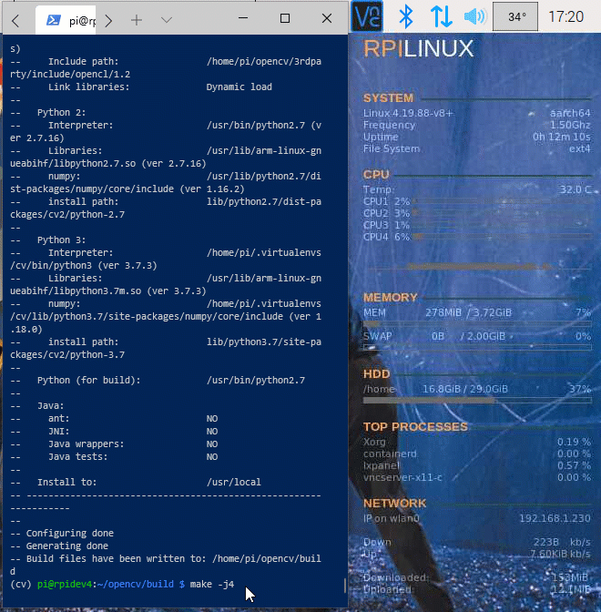Click the 'Linux 4.19.88-v8+' kernel text
This screenshot has width=601, height=612.
coord(408,113)
